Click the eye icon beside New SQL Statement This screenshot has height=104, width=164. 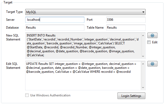152,35
